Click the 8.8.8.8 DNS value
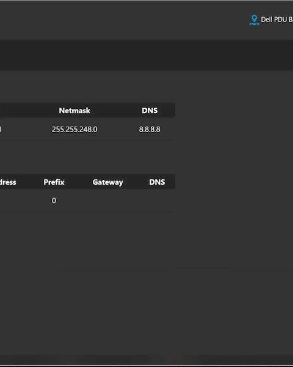The width and height of the screenshot is (293, 367). pos(150,130)
